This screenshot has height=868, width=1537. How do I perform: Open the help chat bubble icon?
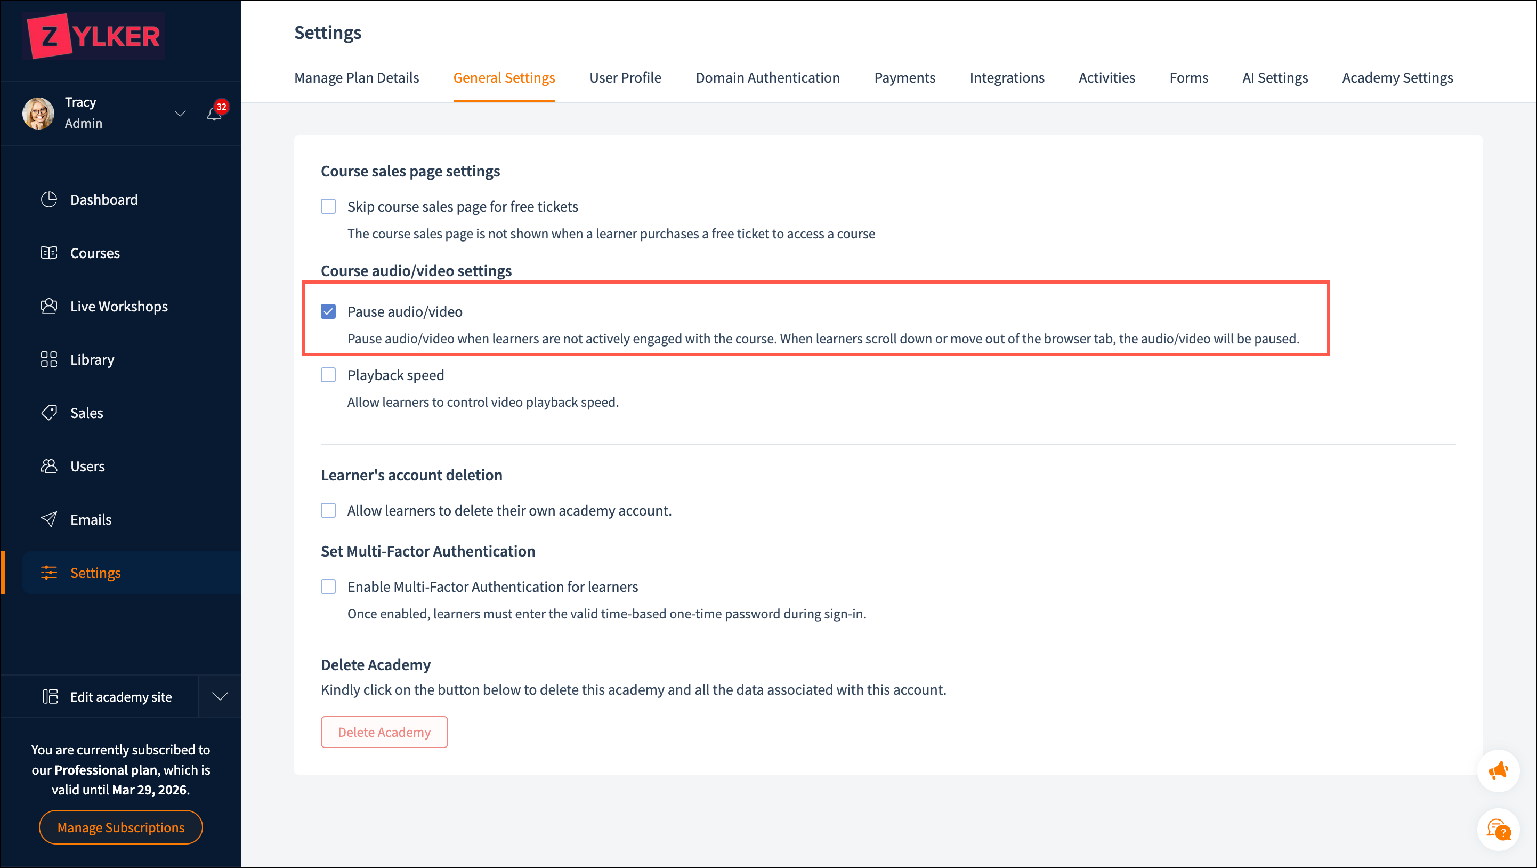click(x=1498, y=829)
